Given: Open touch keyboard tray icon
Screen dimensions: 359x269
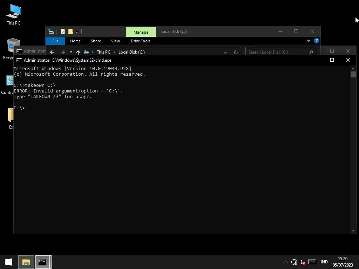Looking at the screenshot, I should click(x=312, y=262).
